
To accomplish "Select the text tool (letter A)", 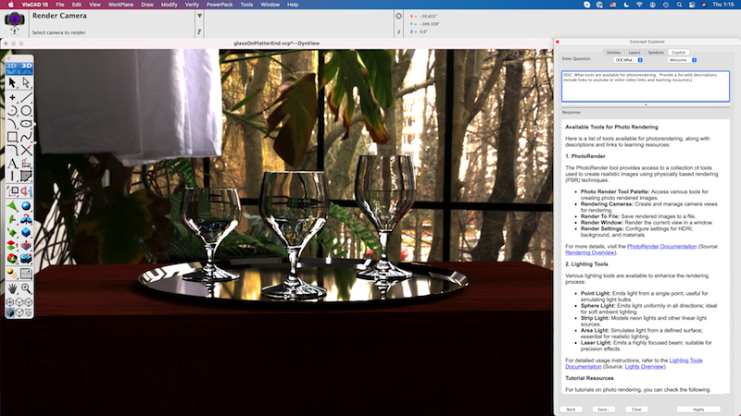I will pos(11,164).
